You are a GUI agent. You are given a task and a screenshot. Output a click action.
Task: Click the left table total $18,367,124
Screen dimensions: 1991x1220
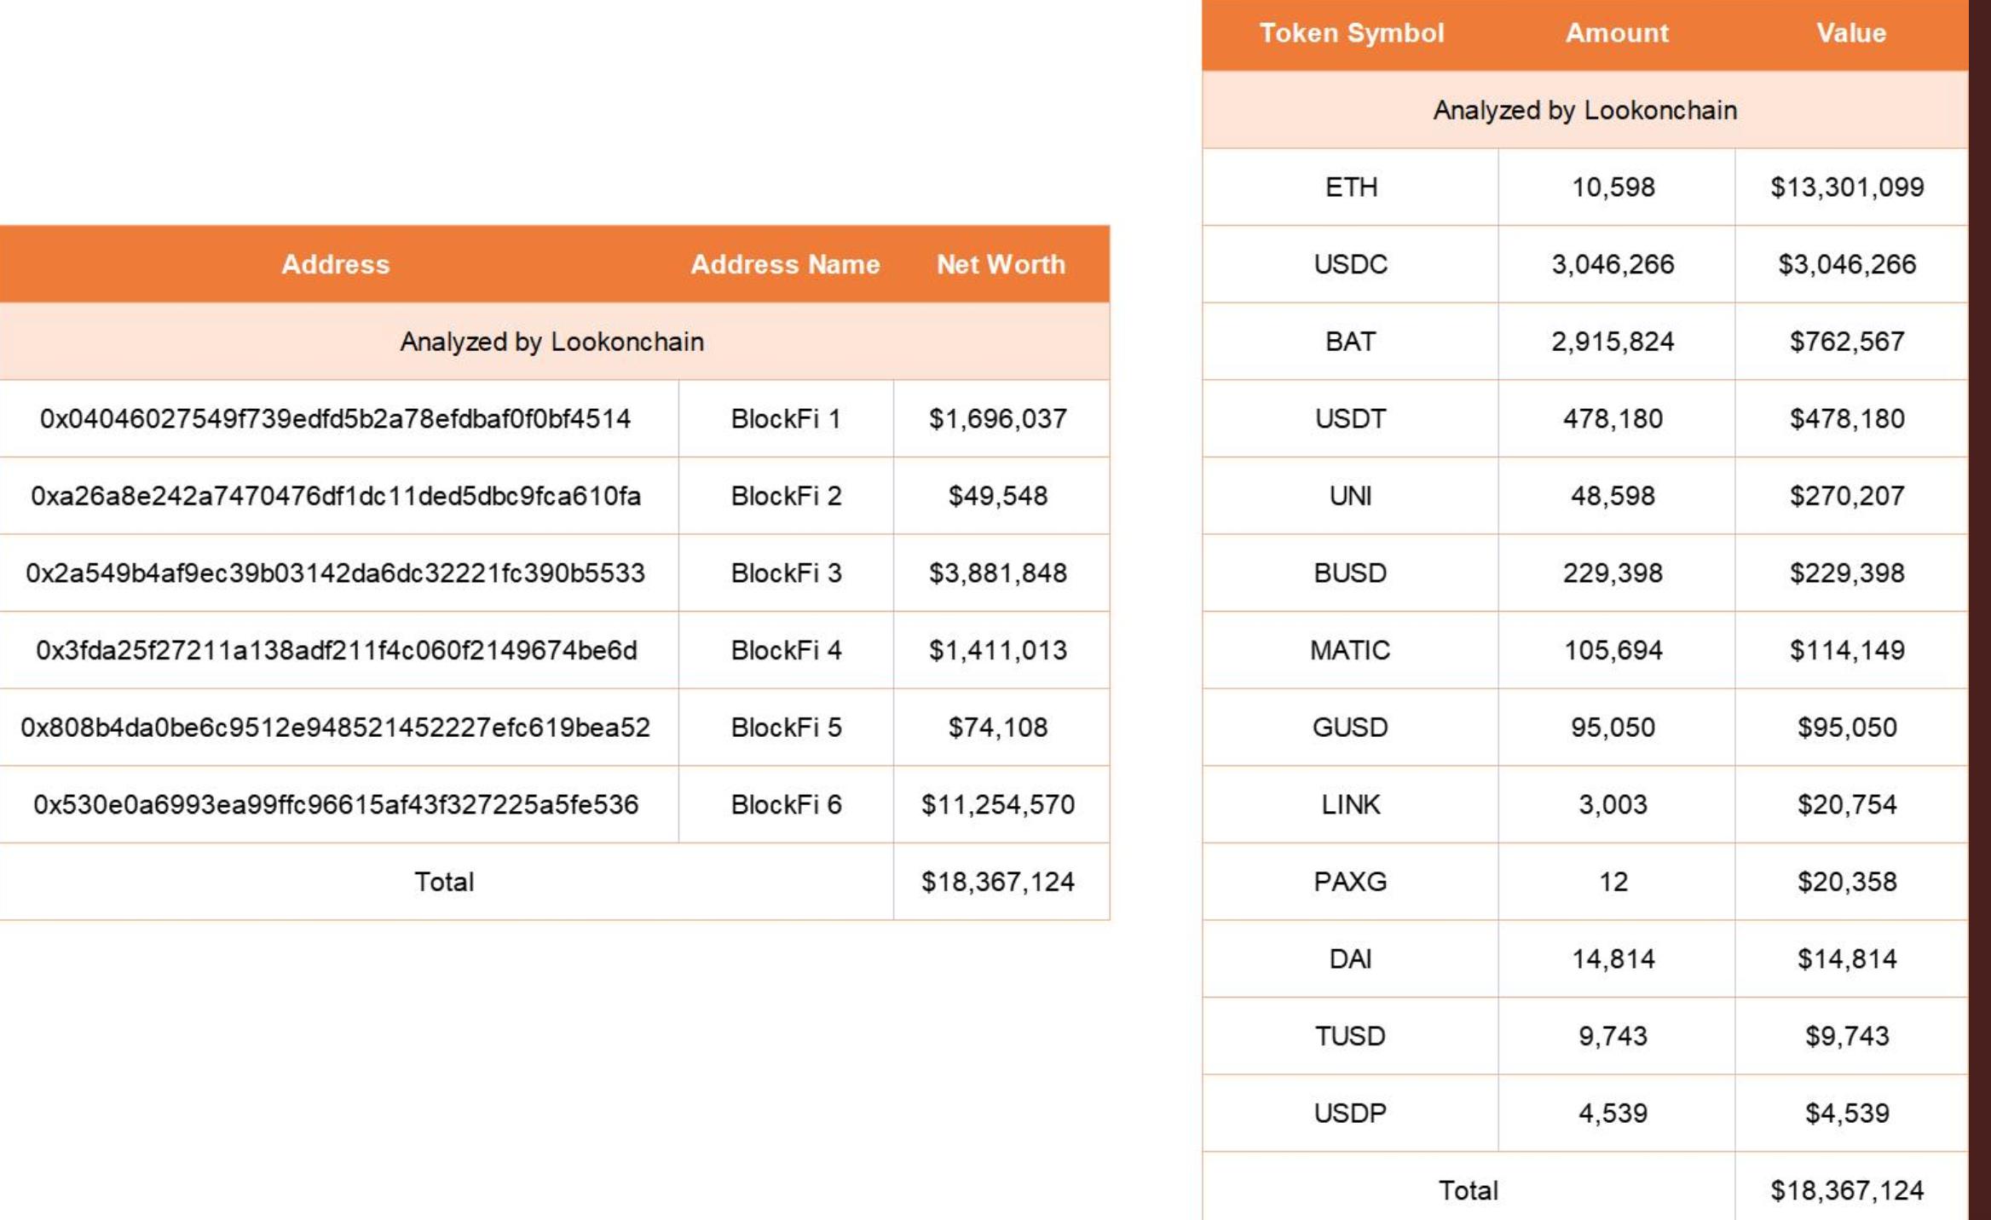998,882
